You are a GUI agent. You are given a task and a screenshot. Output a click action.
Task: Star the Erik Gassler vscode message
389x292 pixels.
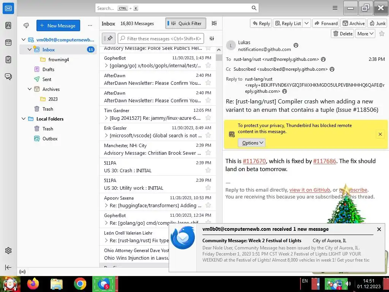coord(208,135)
